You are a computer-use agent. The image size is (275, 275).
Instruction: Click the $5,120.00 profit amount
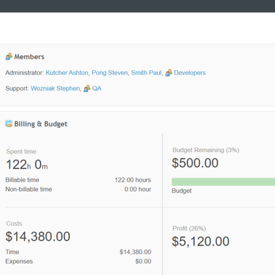pos(200,241)
